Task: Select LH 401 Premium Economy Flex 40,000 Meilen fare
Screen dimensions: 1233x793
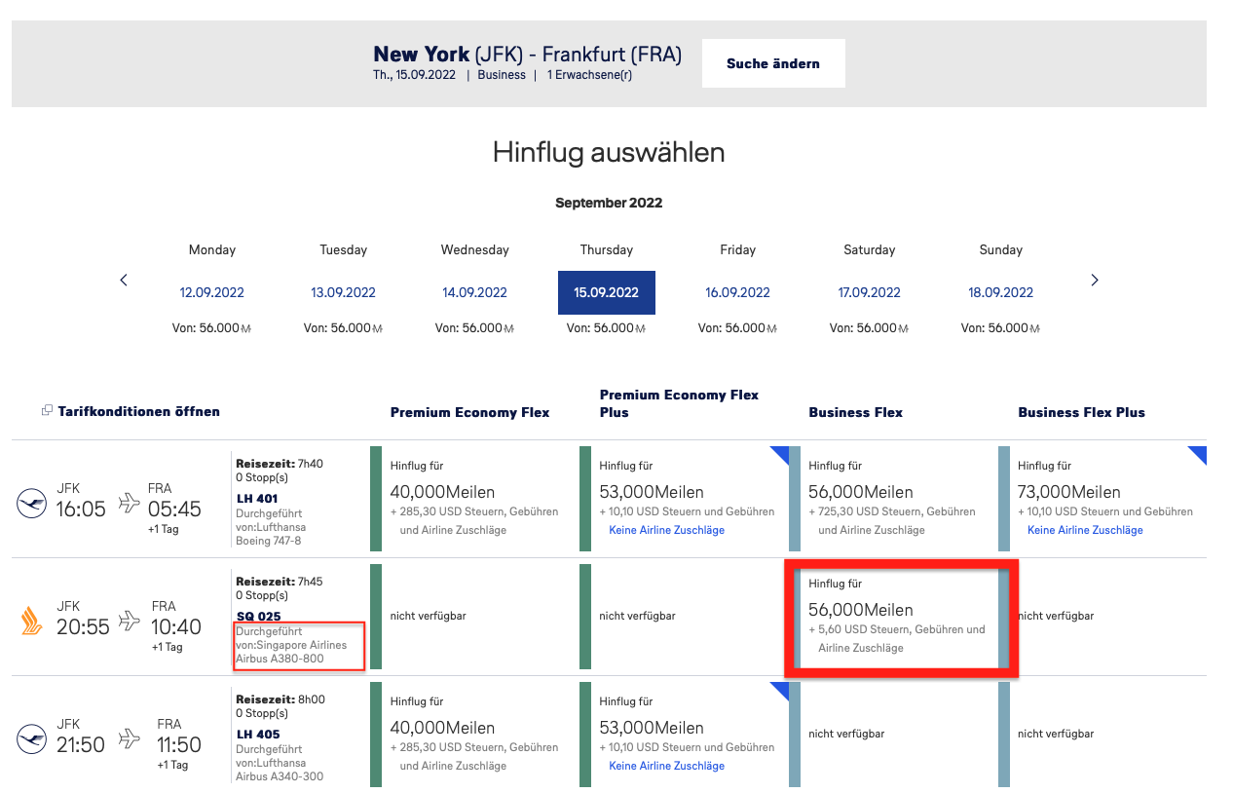Action: pos(474,497)
